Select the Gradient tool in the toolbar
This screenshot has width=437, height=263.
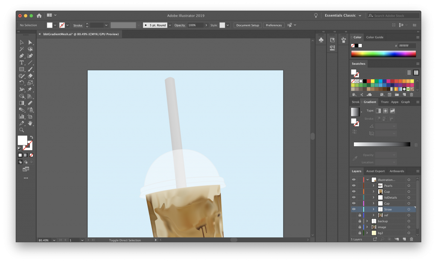(x=22, y=102)
